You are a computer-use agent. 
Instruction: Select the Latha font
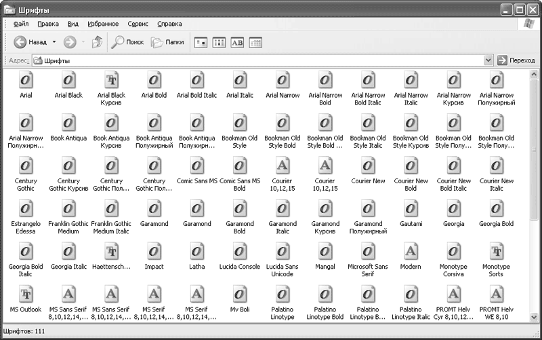[196, 257]
